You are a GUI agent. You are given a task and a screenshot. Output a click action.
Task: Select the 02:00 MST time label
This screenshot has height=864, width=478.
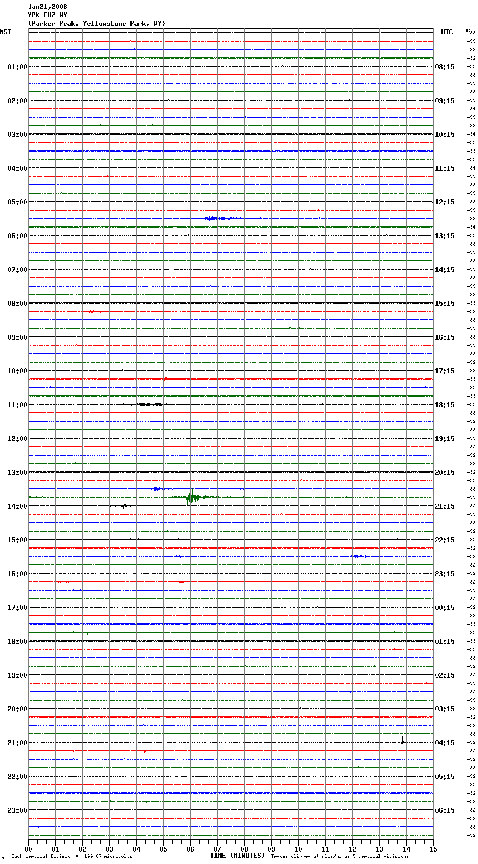point(17,101)
